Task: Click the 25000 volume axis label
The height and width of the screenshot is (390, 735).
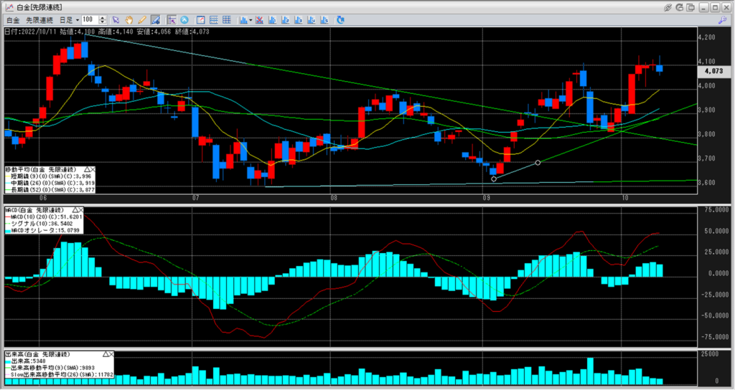Action: 710,354
